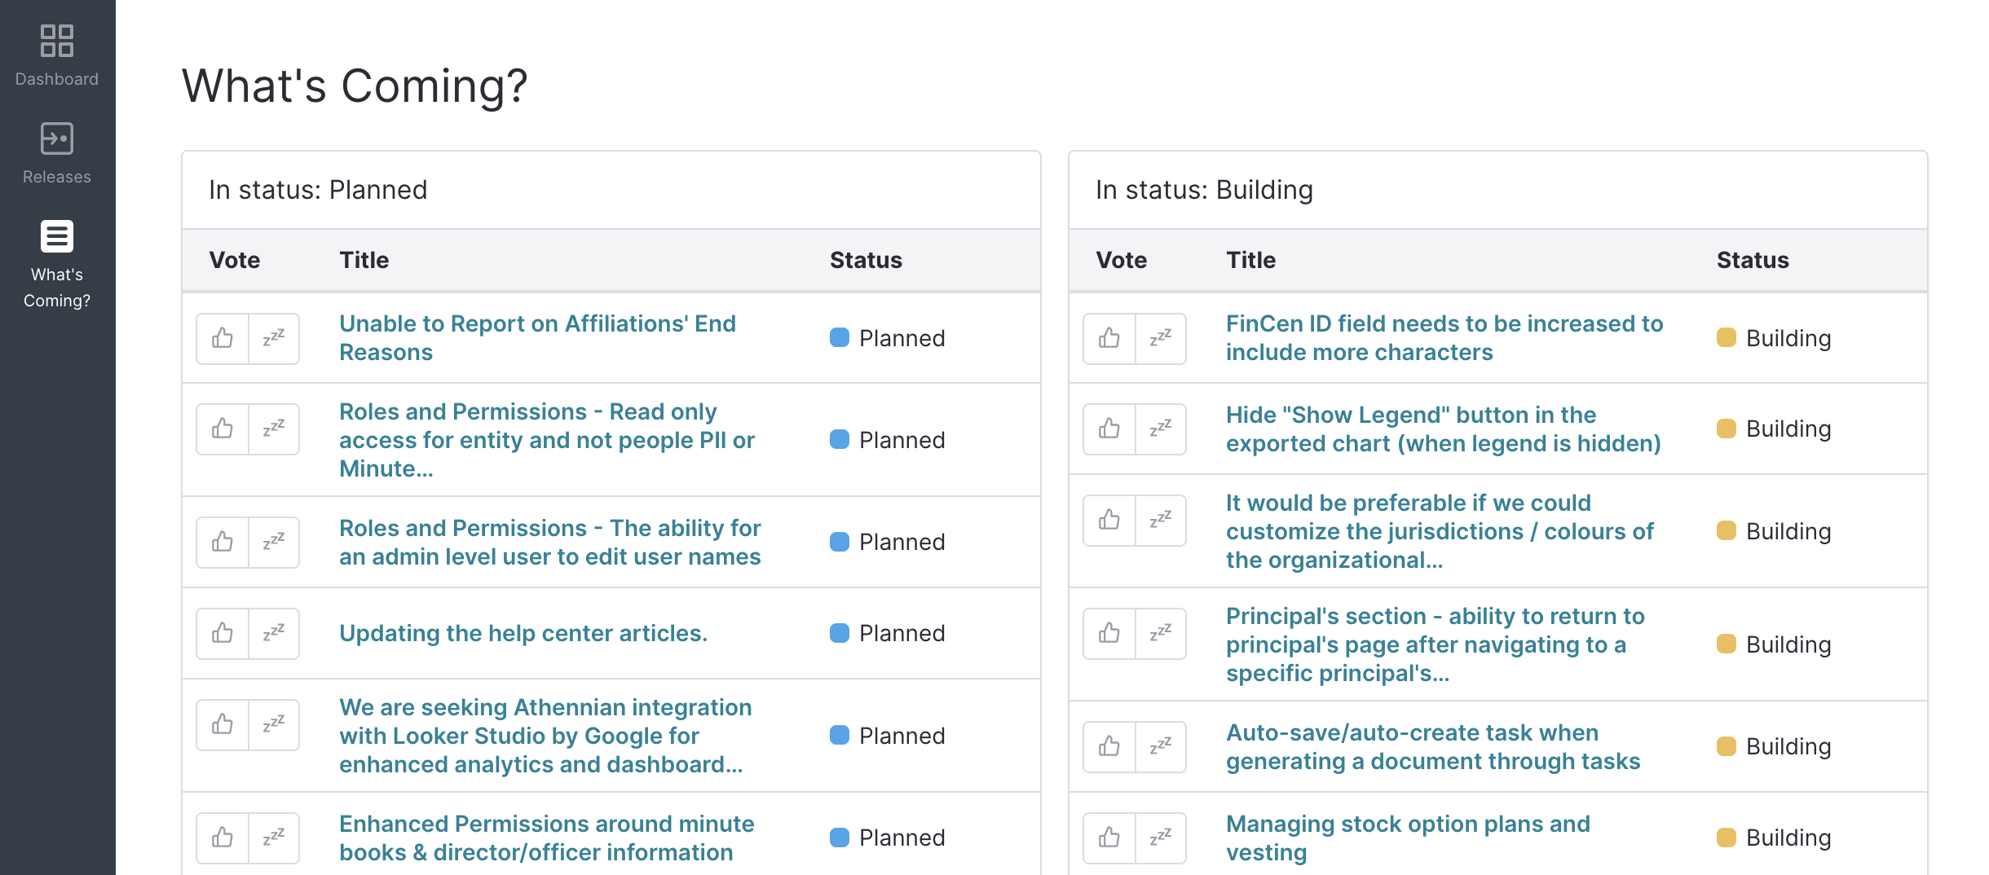Click the Title column header in Building table

point(1250,260)
